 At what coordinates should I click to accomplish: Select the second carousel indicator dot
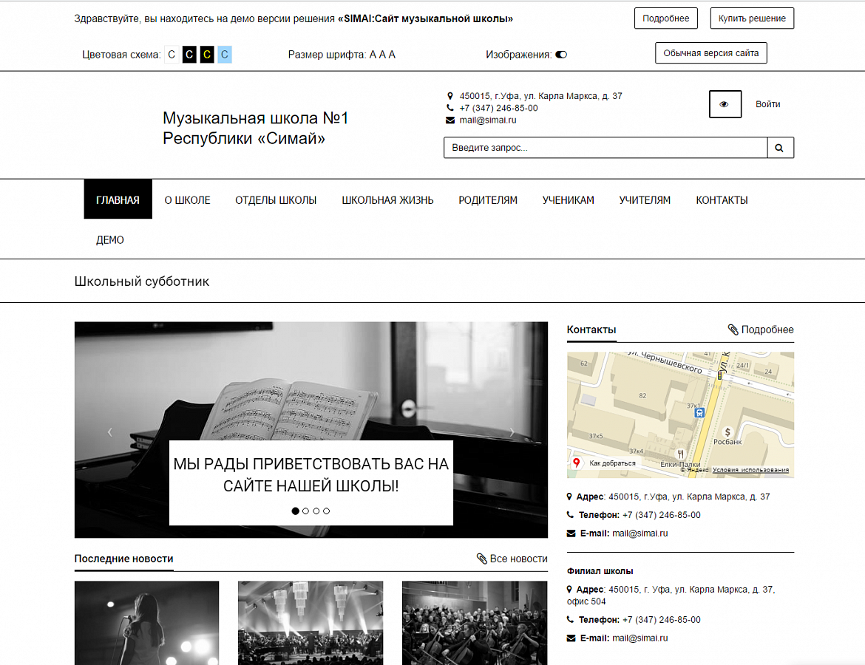click(x=306, y=511)
